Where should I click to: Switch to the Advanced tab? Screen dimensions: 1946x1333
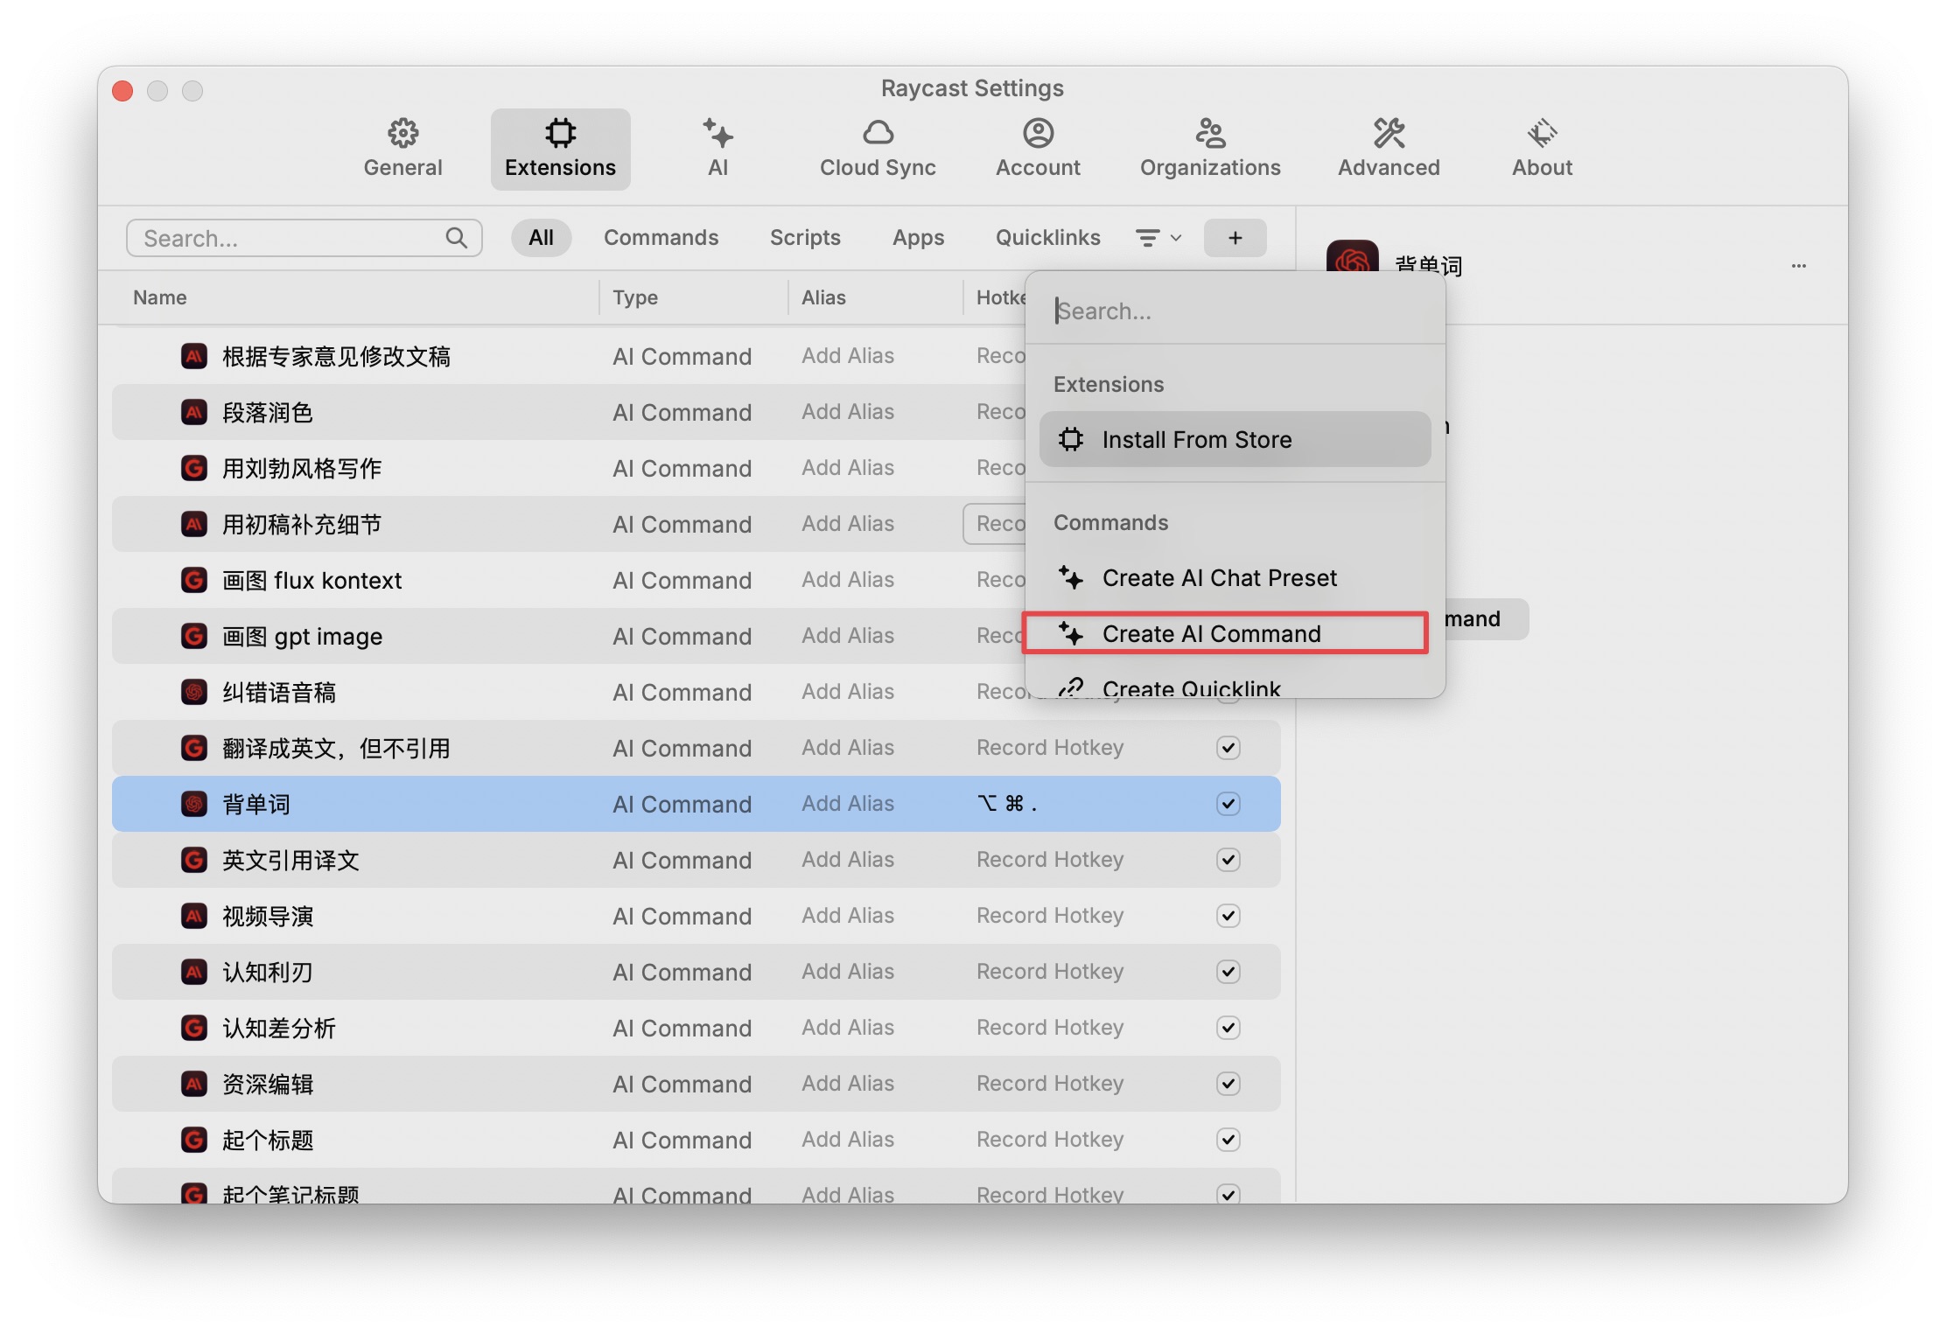click(x=1389, y=149)
